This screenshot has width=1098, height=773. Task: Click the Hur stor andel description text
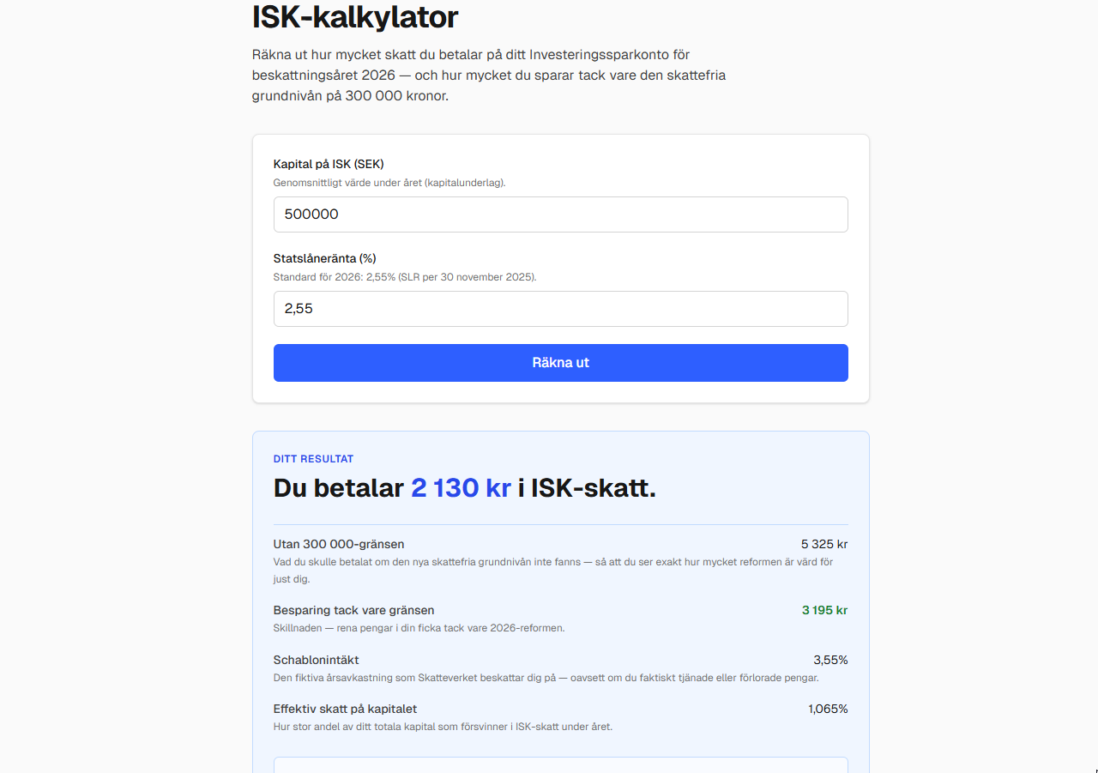(x=443, y=727)
